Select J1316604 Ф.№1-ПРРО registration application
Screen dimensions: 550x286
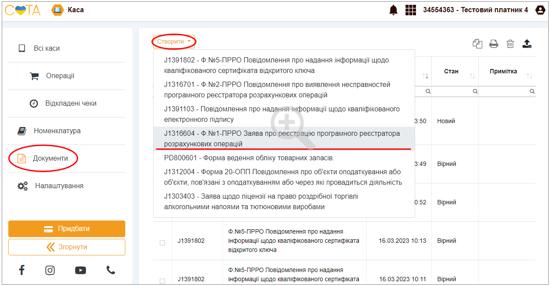(x=284, y=138)
